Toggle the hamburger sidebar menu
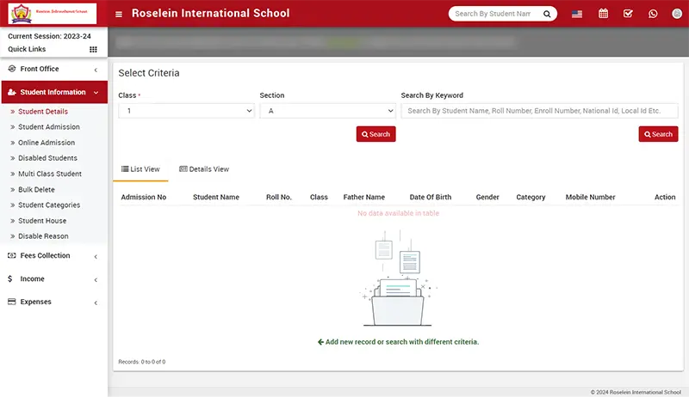Viewport: 689px width, 397px height. 119,14
